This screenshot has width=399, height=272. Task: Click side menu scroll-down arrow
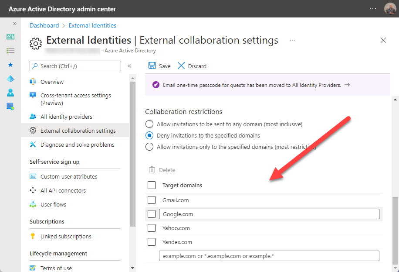click(132, 268)
